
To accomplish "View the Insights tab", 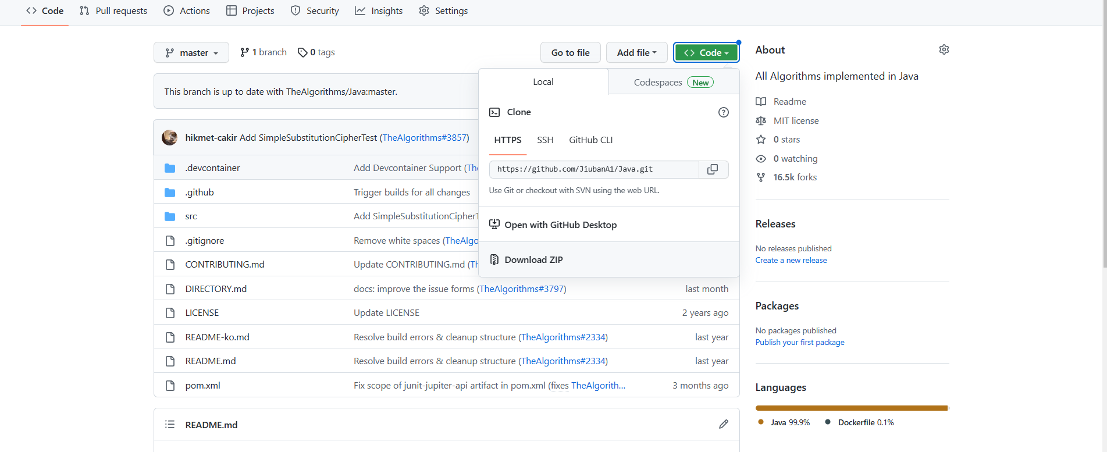I will (379, 11).
